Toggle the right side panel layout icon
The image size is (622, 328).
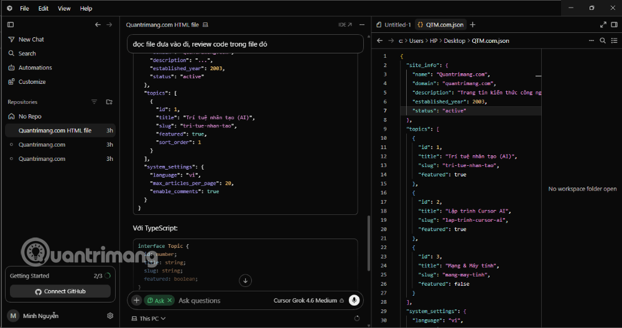(614, 25)
